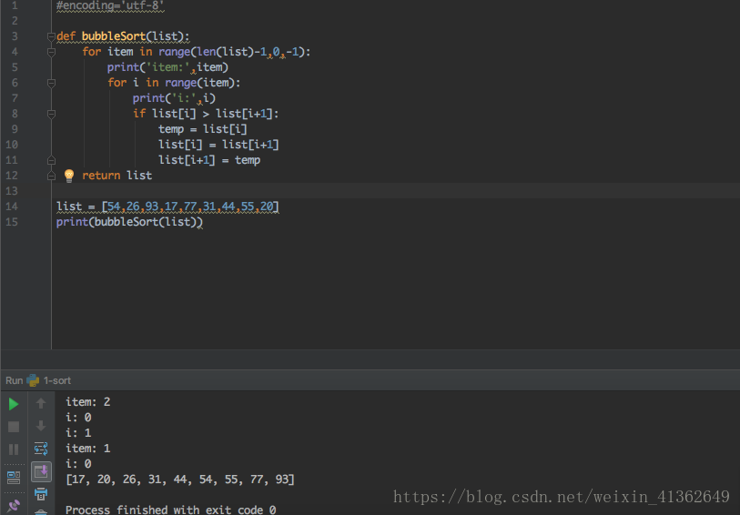The width and height of the screenshot is (740, 515).
Task: Click line number 1 in the gutter
Action: [x=15, y=5]
